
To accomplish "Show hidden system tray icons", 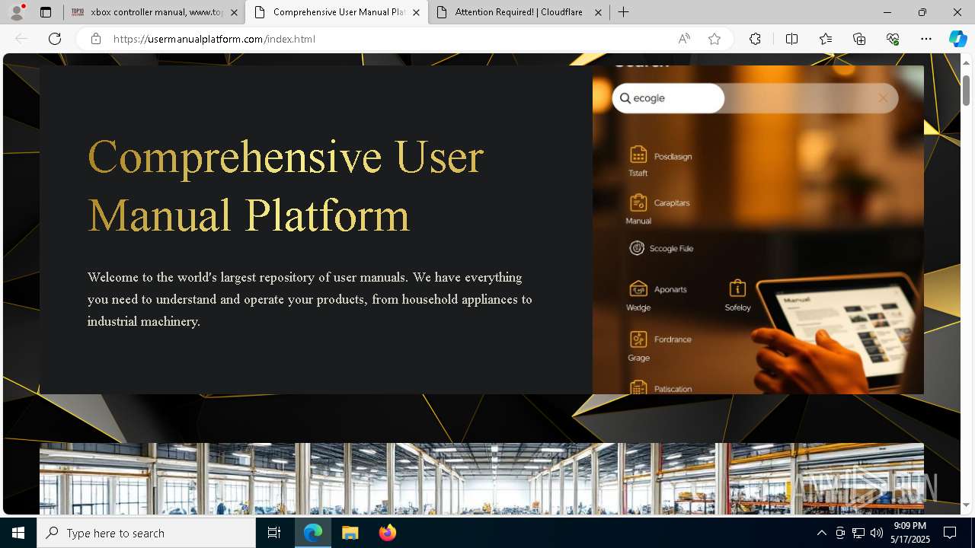I will point(821,533).
